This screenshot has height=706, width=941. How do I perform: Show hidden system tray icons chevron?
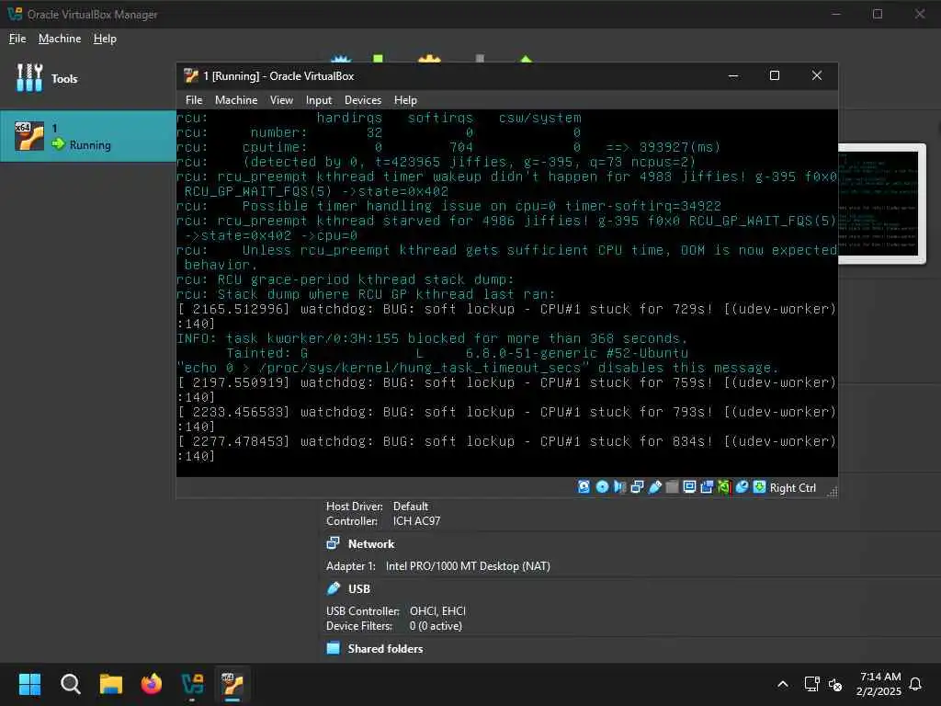coord(783,684)
